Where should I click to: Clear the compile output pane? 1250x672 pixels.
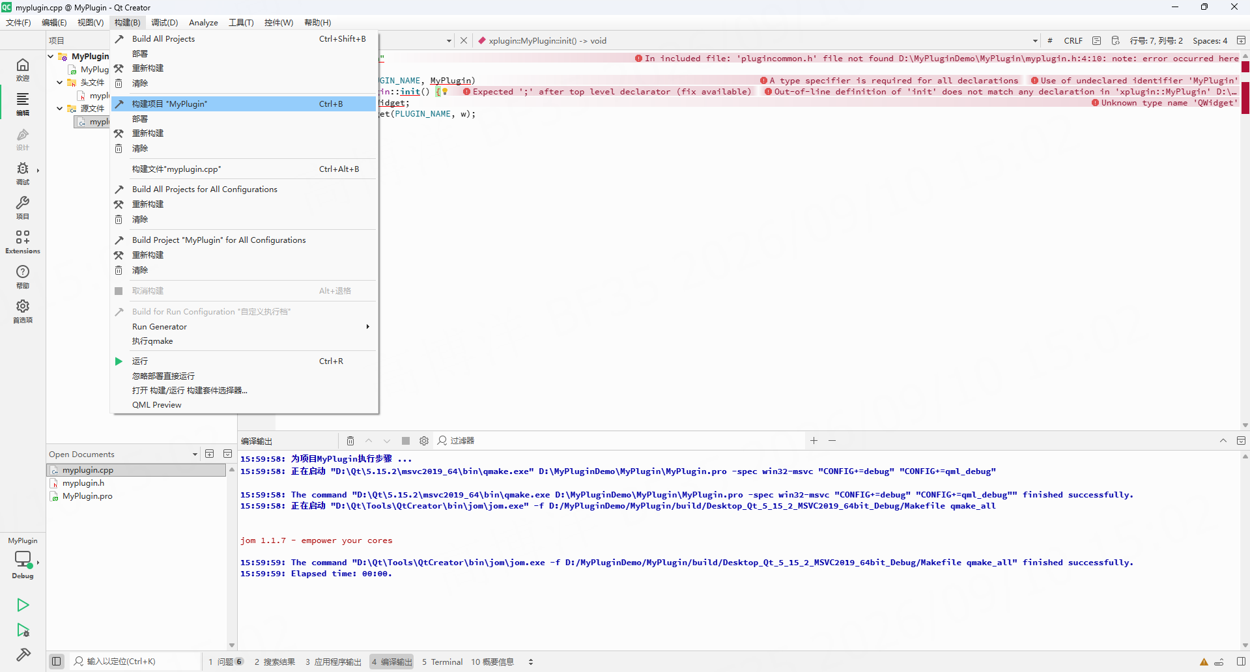click(x=350, y=441)
